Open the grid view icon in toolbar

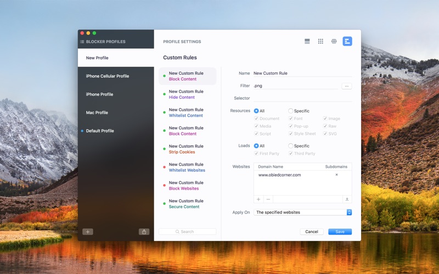pos(320,42)
